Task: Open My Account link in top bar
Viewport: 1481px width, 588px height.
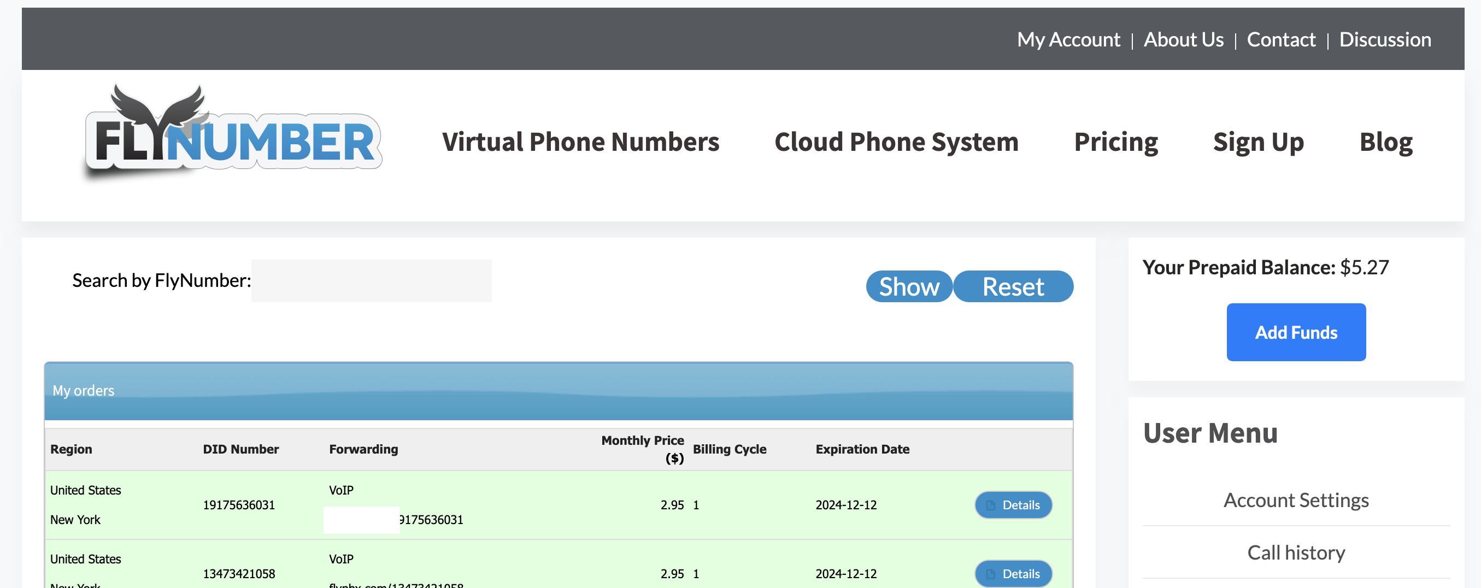Action: (x=1068, y=40)
